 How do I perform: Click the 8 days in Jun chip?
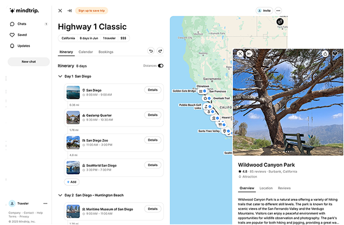coord(89,38)
